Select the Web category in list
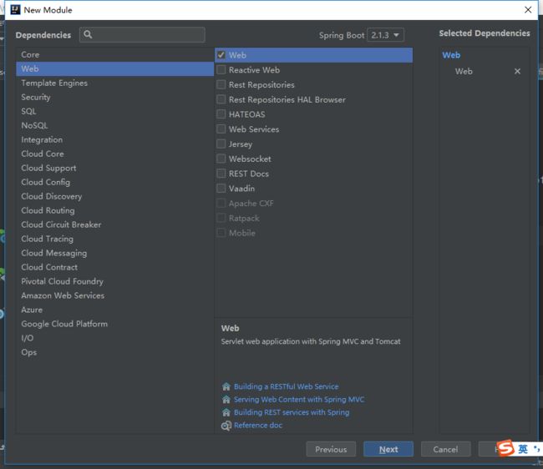The height and width of the screenshot is (469, 543). (114, 68)
